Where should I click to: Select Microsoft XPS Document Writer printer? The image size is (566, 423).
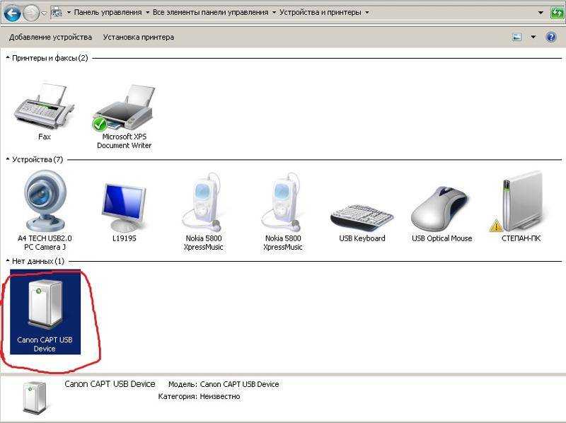tap(125, 116)
